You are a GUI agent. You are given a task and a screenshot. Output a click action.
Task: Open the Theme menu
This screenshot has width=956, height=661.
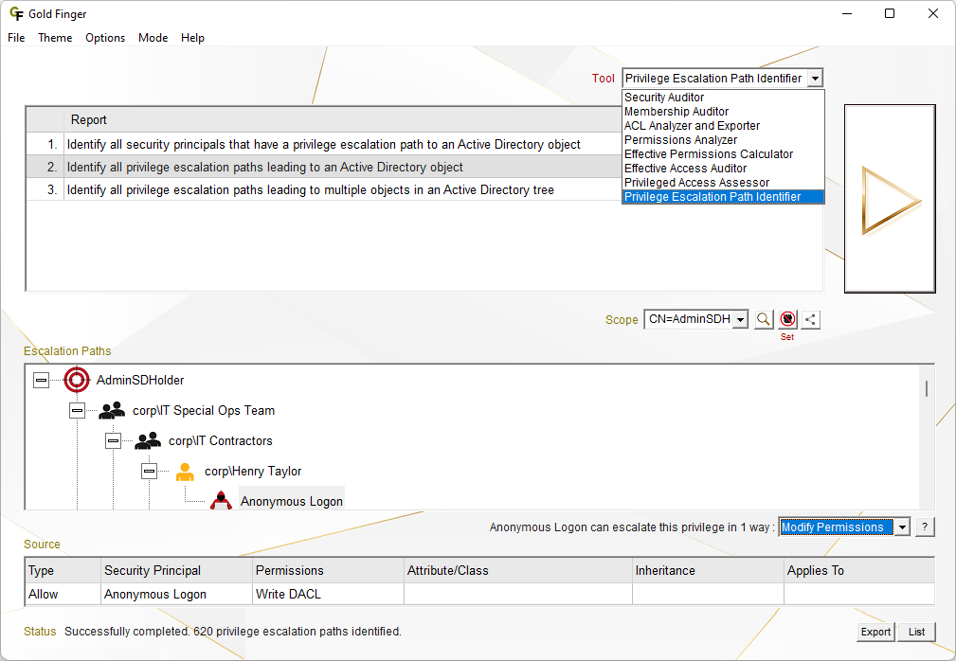point(55,38)
